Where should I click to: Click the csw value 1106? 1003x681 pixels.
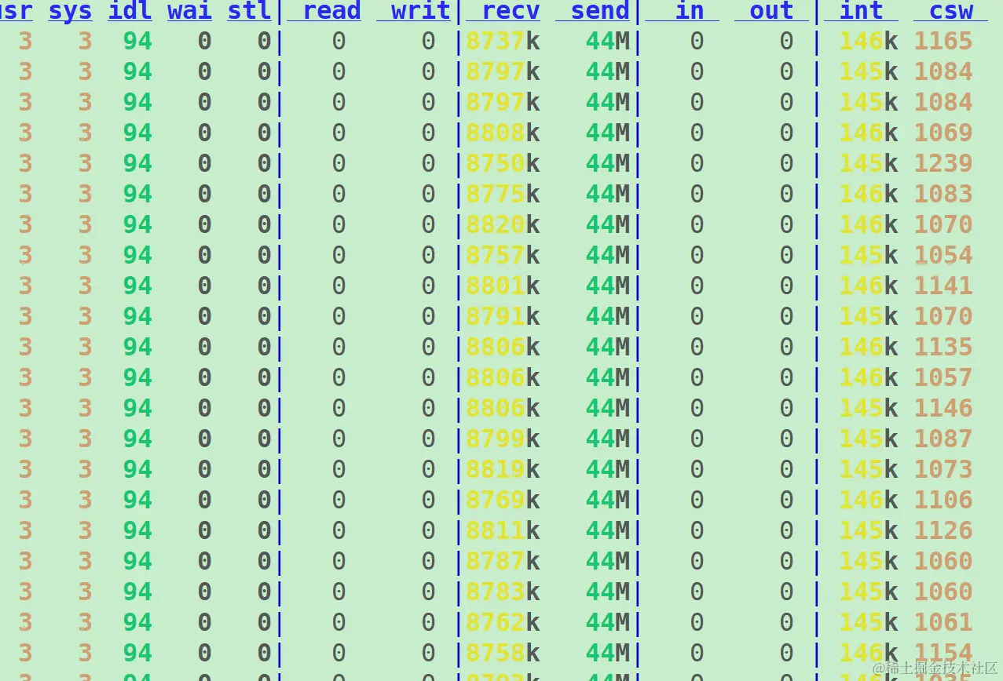[943, 500]
